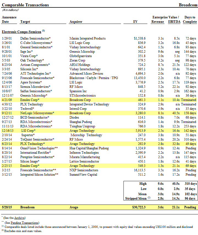Click General Semiconductor in Target column
This screenshot has width=198, height=235.
pos(36,47)
